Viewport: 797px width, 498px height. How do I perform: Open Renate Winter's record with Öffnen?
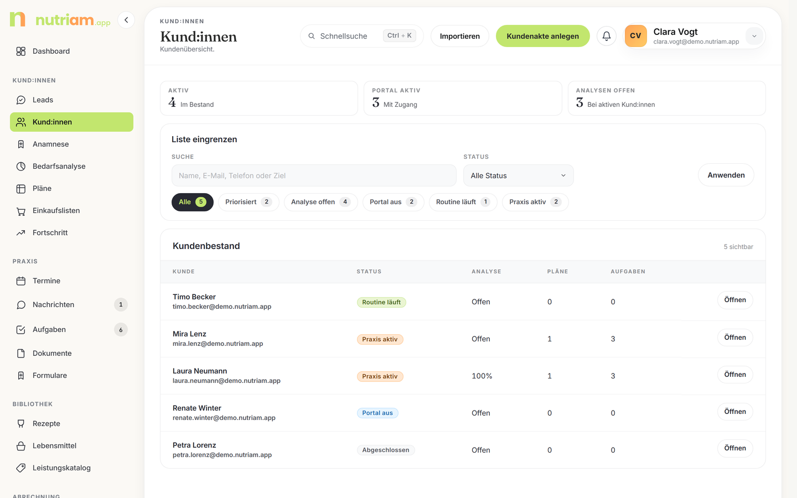tap(735, 412)
